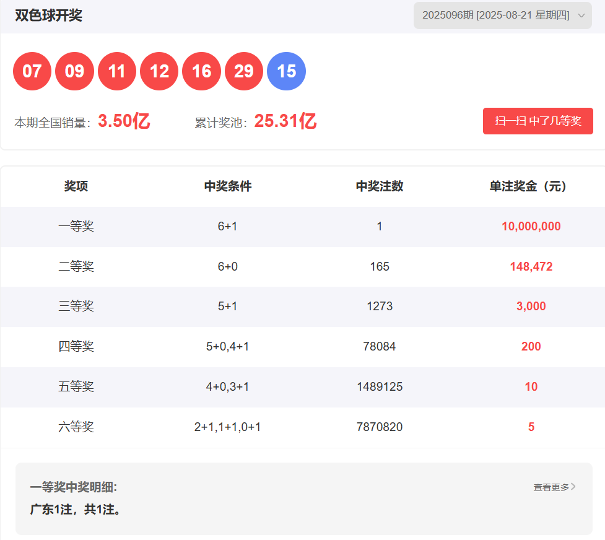Click the red ball numbered 29

[244, 71]
